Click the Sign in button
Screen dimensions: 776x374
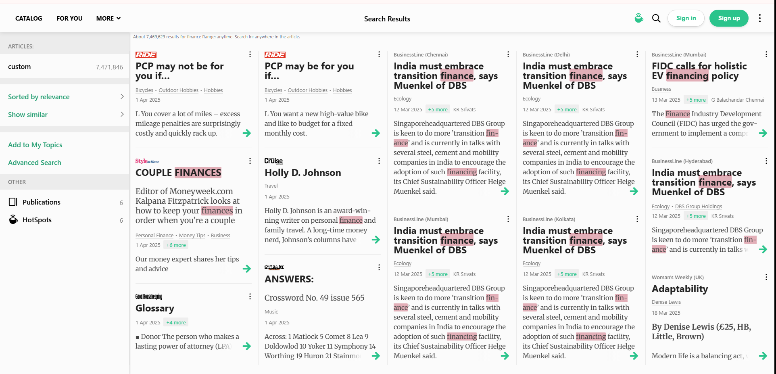686,18
